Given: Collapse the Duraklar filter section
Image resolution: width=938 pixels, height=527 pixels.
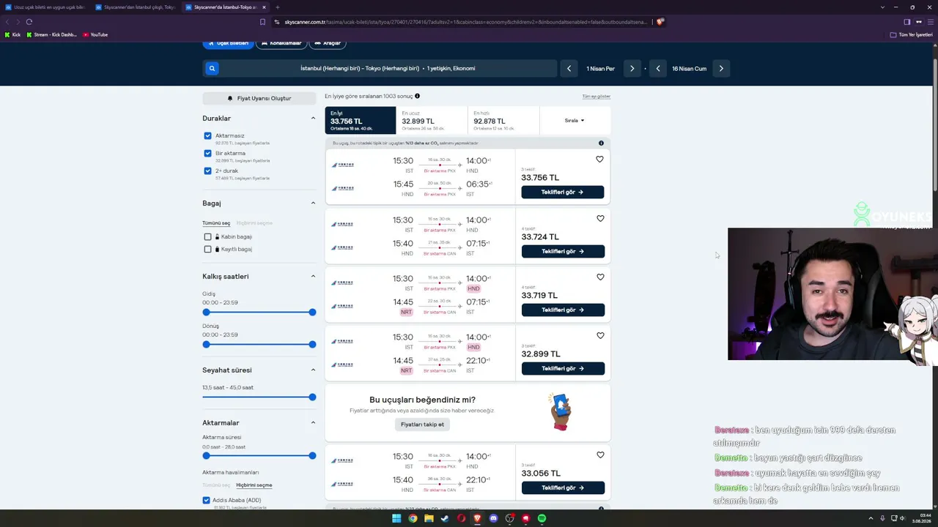Looking at the screenshot, I should click(313, 119).
